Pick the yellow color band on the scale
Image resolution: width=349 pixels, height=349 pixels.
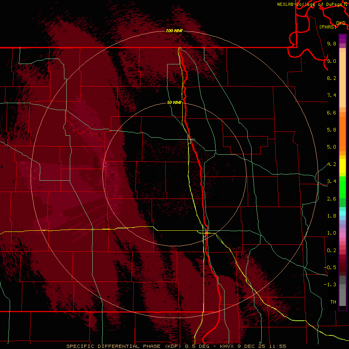[x=342, y=166]
